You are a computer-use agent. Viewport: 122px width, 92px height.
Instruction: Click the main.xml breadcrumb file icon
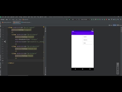[23, 19]
